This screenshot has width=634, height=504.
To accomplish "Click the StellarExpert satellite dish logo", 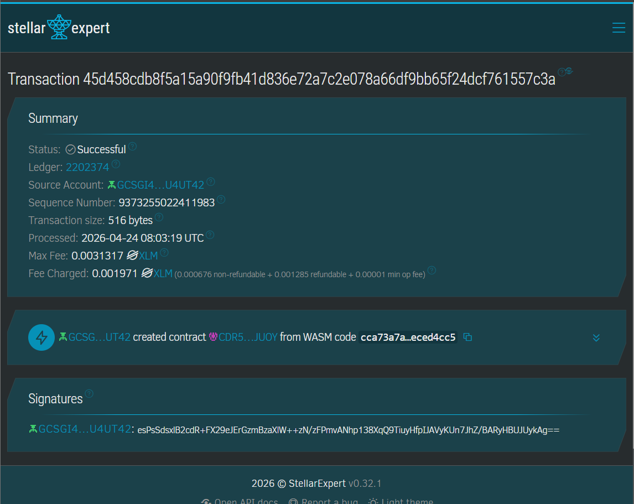I will click(58, 27).
